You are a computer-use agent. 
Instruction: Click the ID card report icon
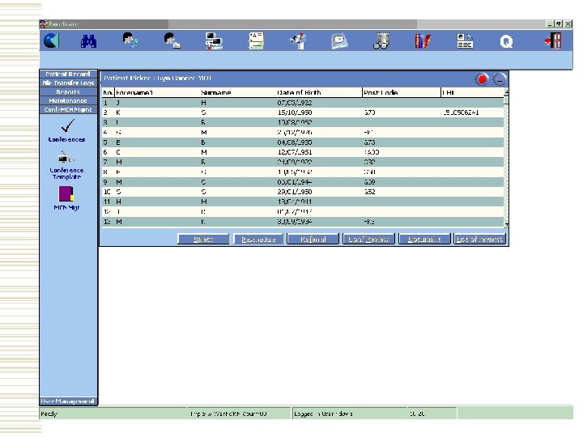pos(465,41)
